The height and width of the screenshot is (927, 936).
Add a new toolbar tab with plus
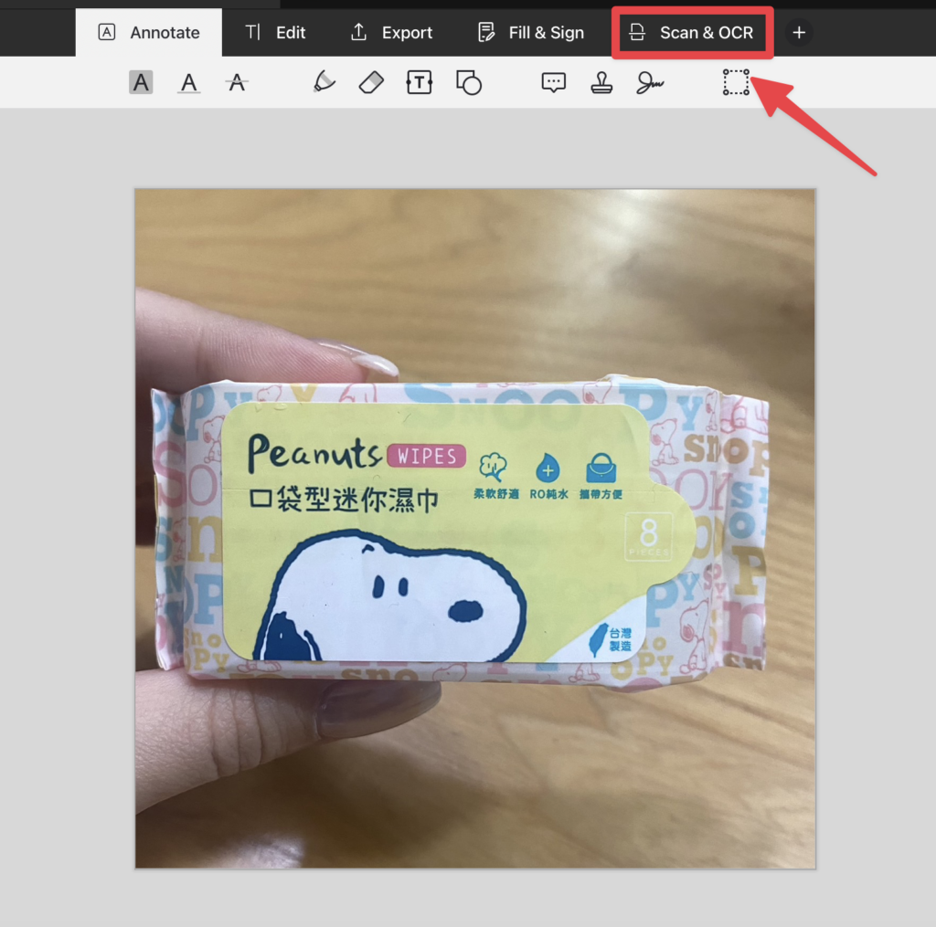click(x=799, y=32)
